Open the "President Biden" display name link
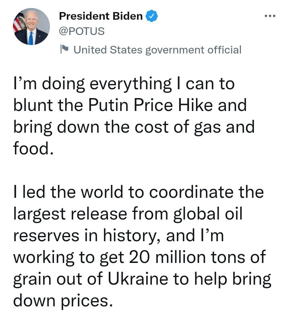The width and height of the screenshot is (290, 316). pyautogui.click(x=101, y=16)
